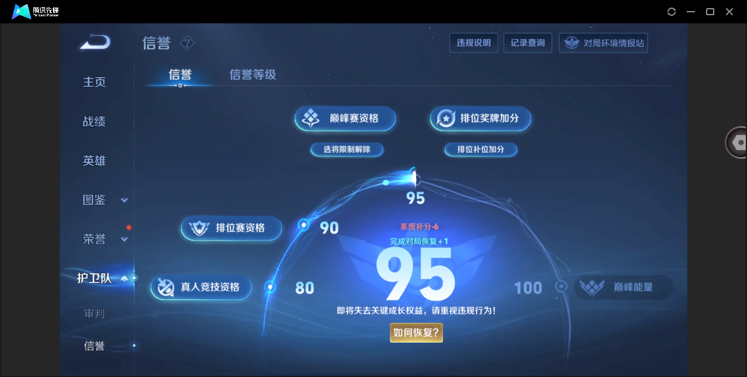Click the 选将限制解除 pill
747x377 pixels.
pyautogui.click(x=347, y=149)
